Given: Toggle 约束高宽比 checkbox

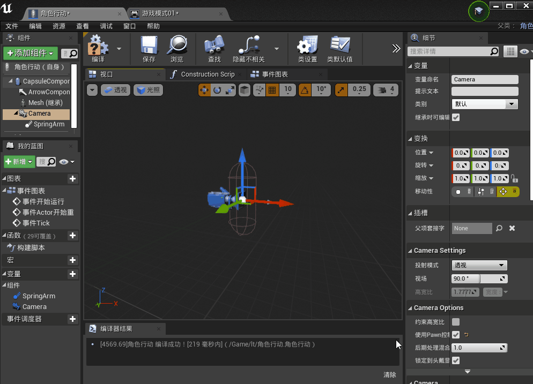Looking at the screenshot, I should click(456, 322).
